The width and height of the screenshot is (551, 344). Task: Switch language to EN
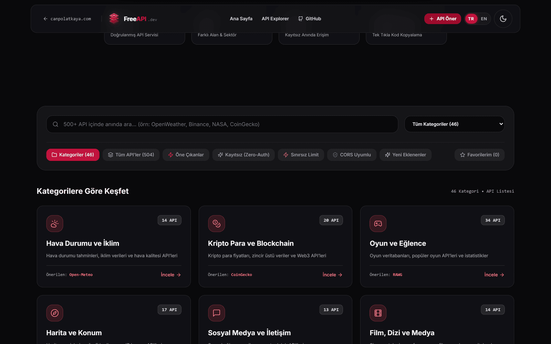pos(484,19)
